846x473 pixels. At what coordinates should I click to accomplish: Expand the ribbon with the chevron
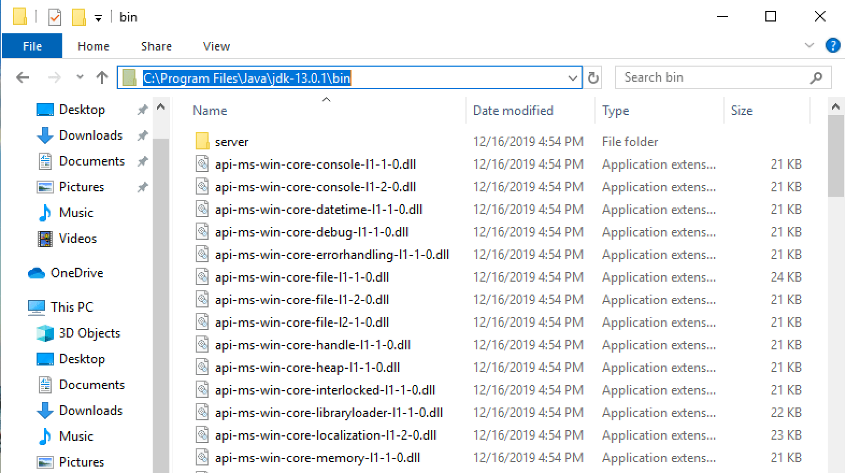coord(809,46)
